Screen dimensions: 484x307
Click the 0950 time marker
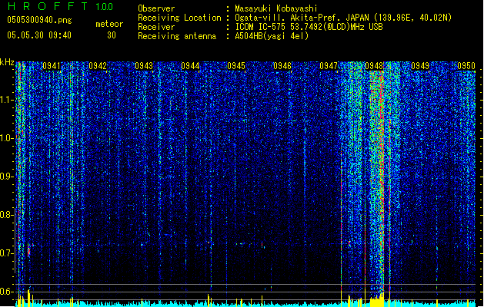(466, 66)
